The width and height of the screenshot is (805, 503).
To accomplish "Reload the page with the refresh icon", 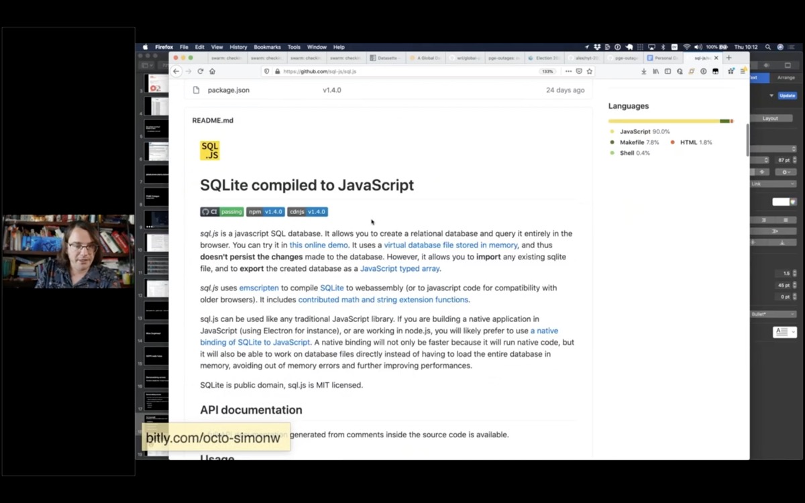I will click(x=200, y=71).
